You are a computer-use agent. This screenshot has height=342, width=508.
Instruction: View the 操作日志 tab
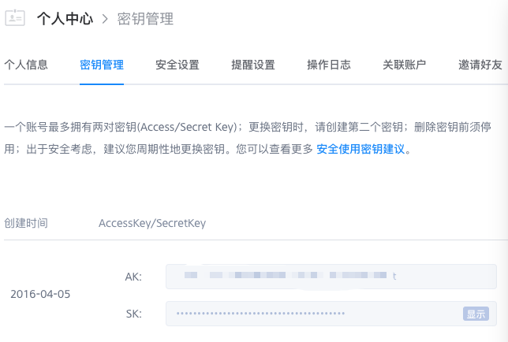(329, 65)
